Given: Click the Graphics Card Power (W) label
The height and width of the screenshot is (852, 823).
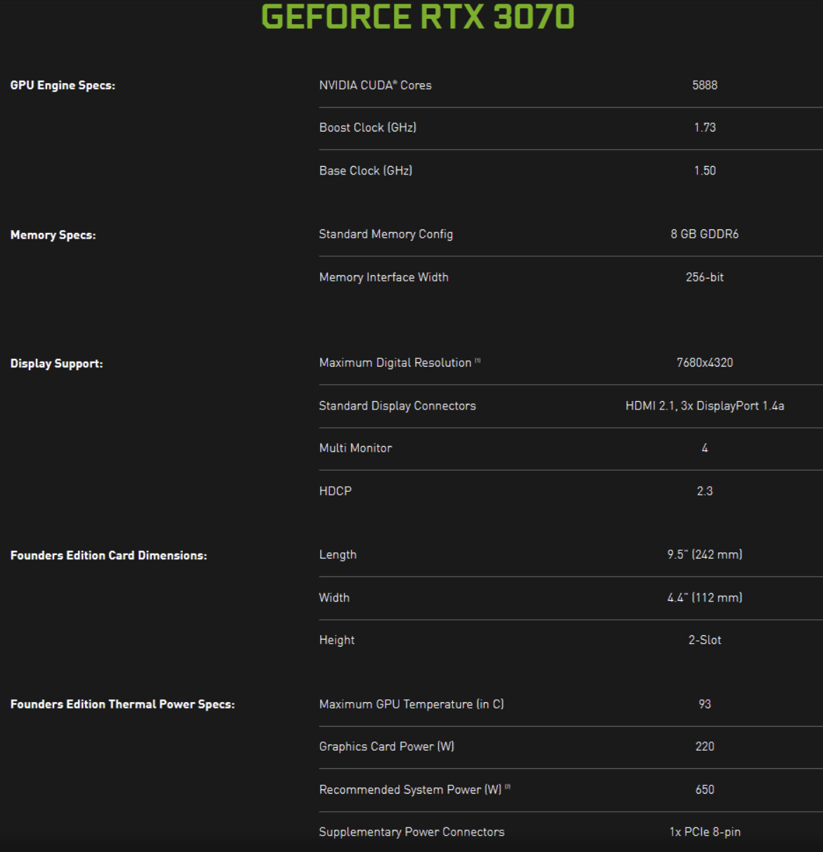Looking at the screenshot, I should click(x=387, y=746).
